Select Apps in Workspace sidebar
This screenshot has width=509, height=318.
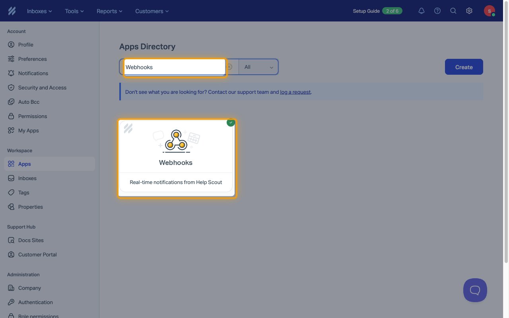[x=49, y=164]
